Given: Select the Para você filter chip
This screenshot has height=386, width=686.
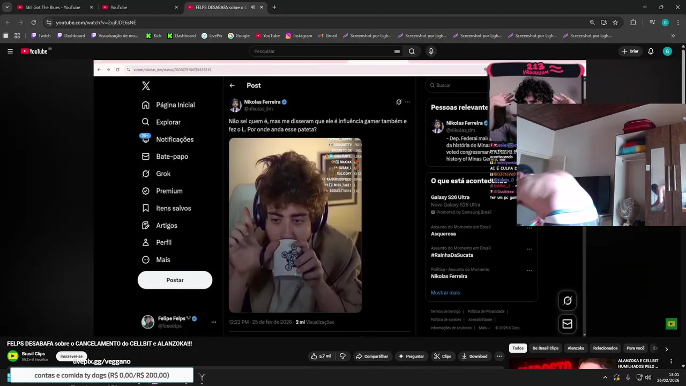Looking at the screenshot, I should tap(636, 348).
